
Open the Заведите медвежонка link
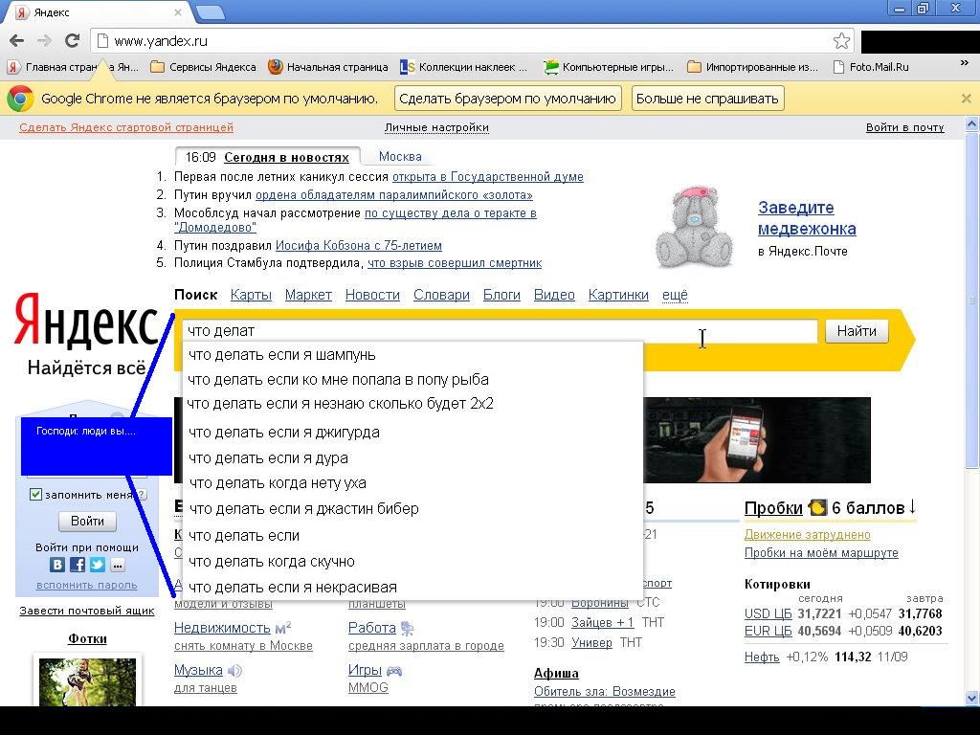coord(807,217)
